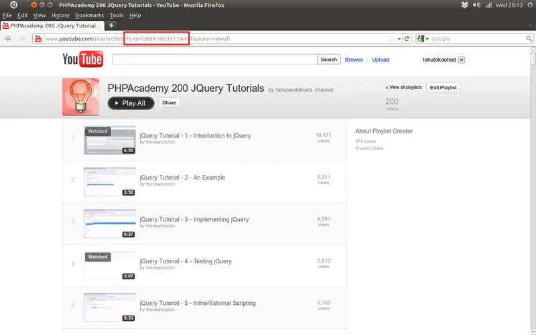Open the Bookmarks menu
The height and width of the screenshot is (335, 536).
click(89, 15)
